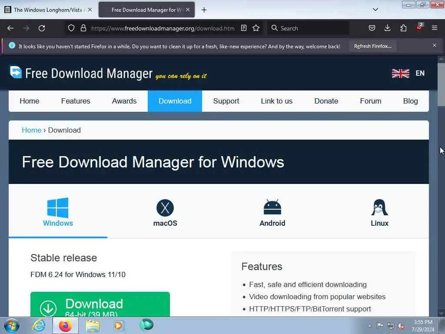This screenshot has height=334, width=445.
Task: Click the Refresh Firefox button
Action: pos(372,46)
